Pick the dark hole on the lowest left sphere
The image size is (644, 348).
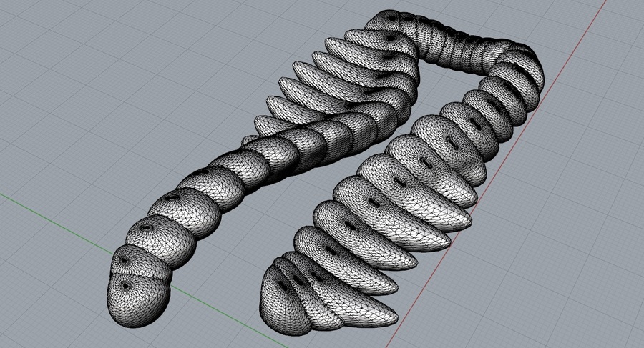(126, 286)
